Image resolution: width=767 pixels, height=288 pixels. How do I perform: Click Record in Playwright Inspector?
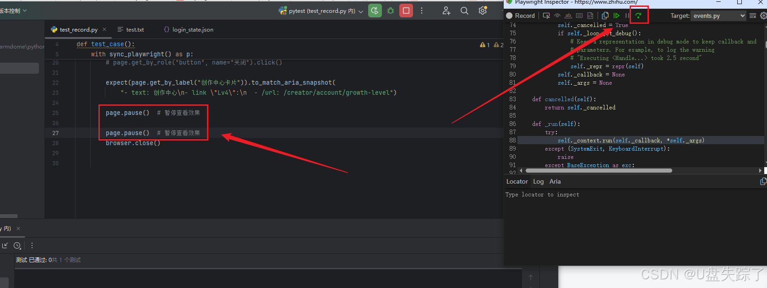click(520, 16)
